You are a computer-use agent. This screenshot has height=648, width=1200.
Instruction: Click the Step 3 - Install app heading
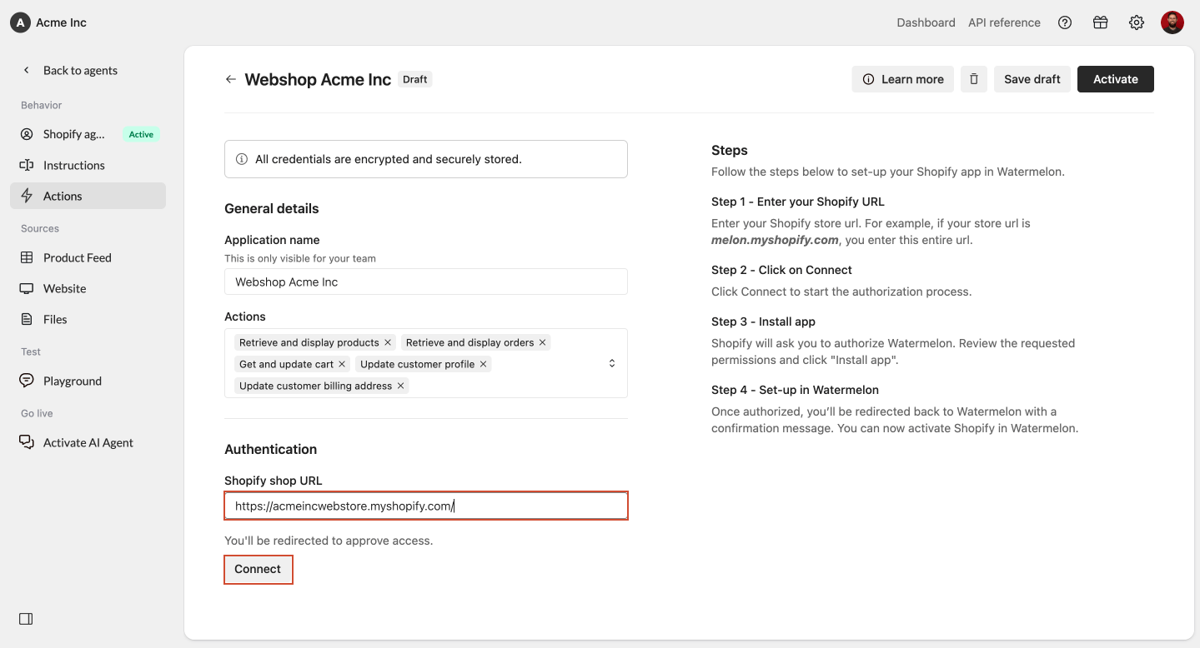[x=763, y=322]
